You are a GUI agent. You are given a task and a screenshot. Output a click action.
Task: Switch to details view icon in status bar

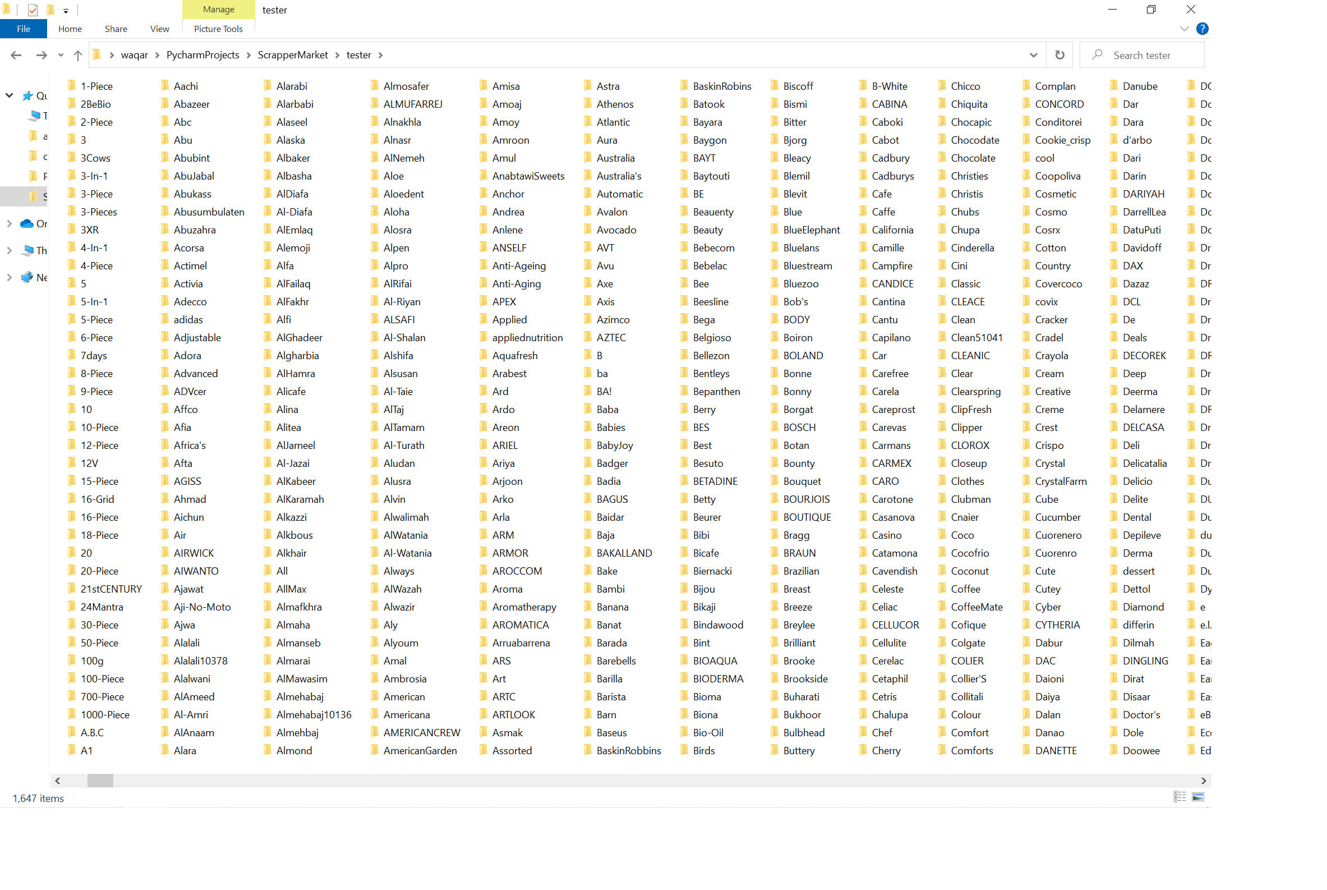[1179, 797]
